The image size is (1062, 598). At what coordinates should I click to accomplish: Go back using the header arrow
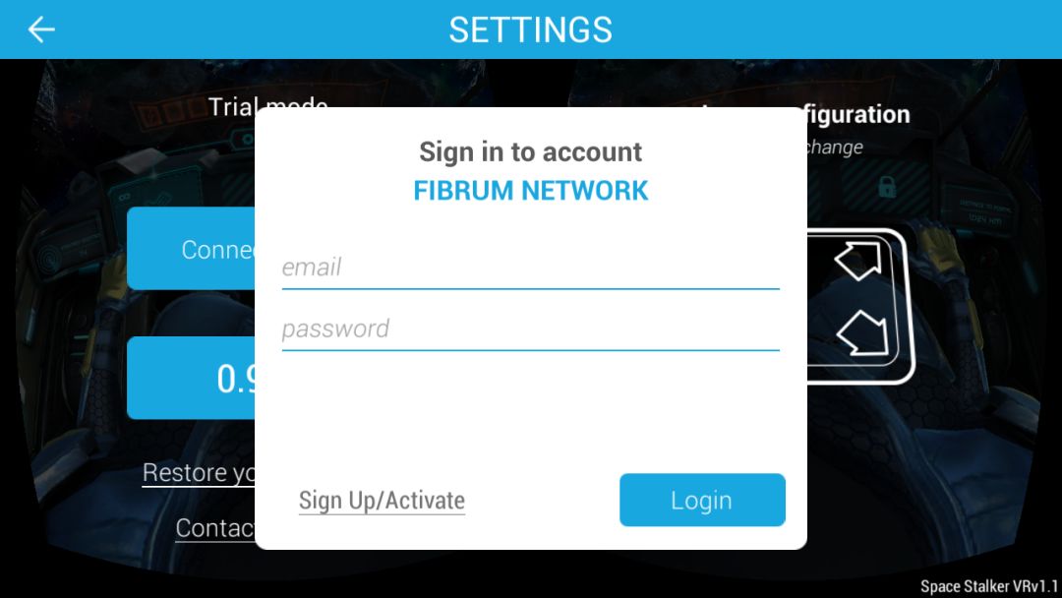41,30
